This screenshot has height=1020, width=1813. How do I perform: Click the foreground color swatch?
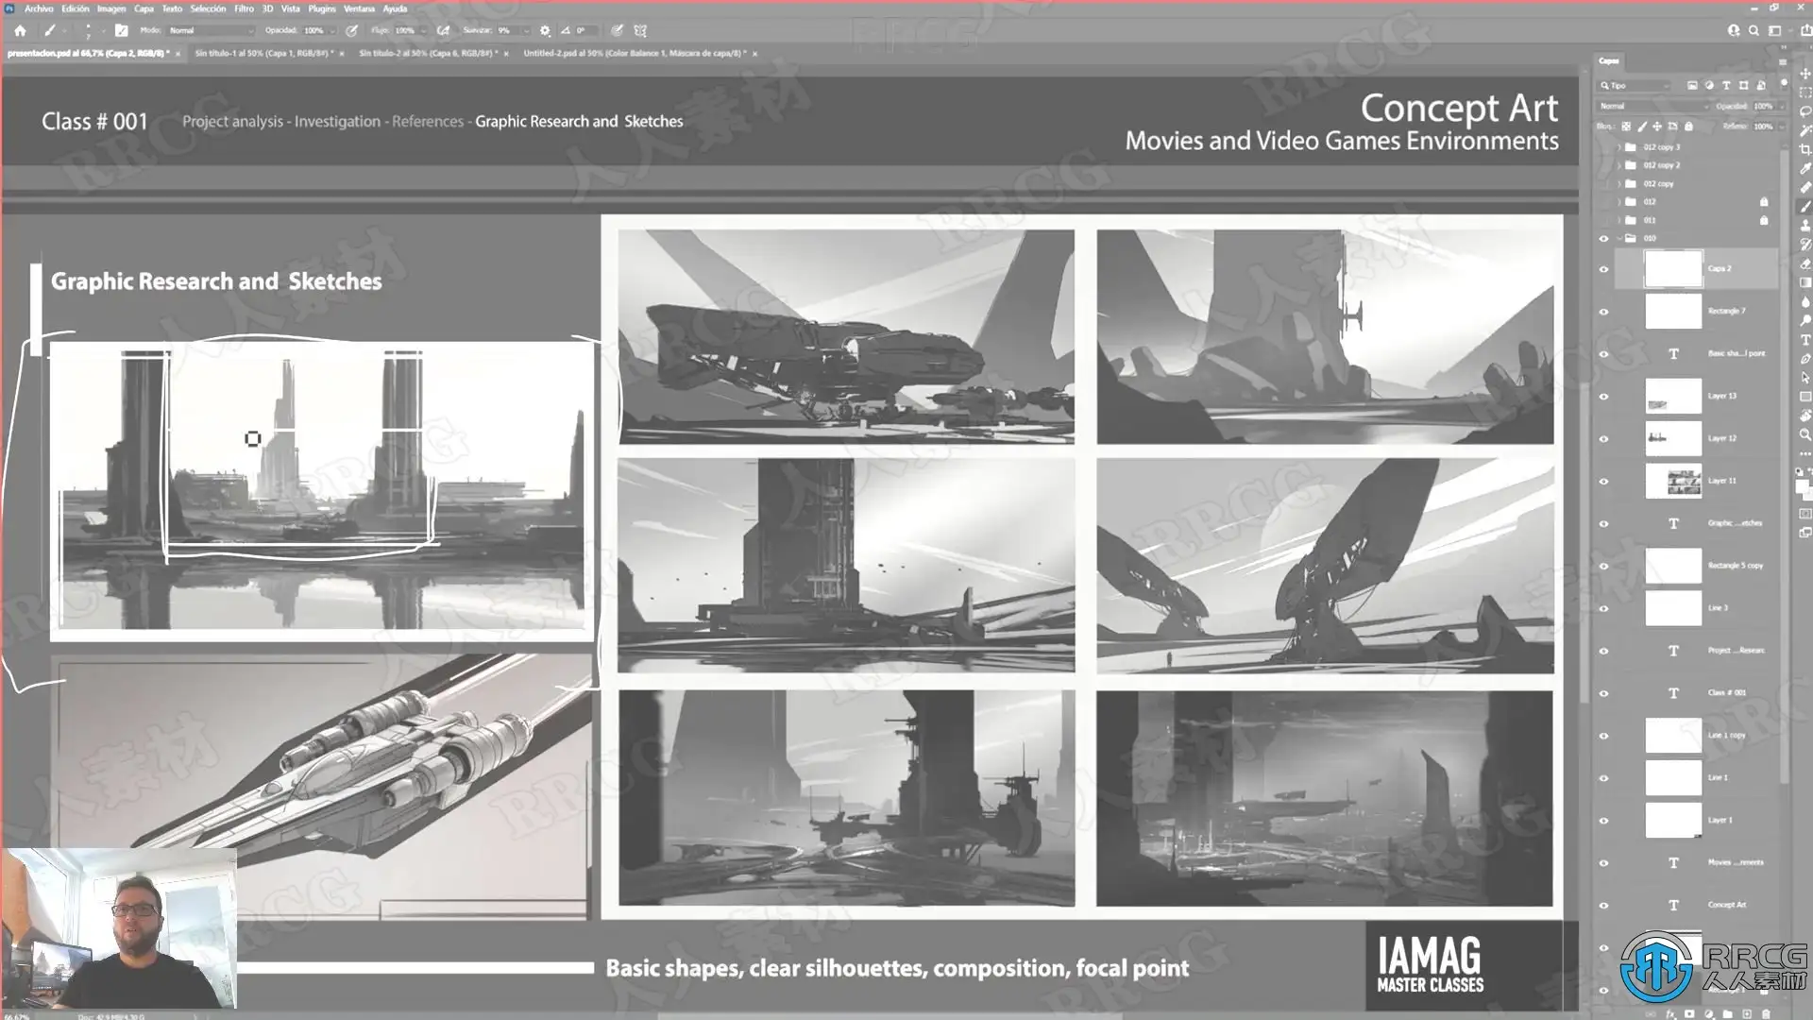tap(1802, 484)
